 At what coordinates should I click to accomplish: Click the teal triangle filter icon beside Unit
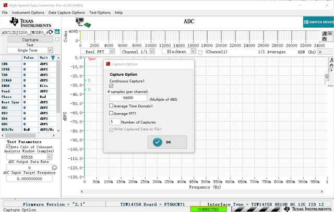coord(53,58)
